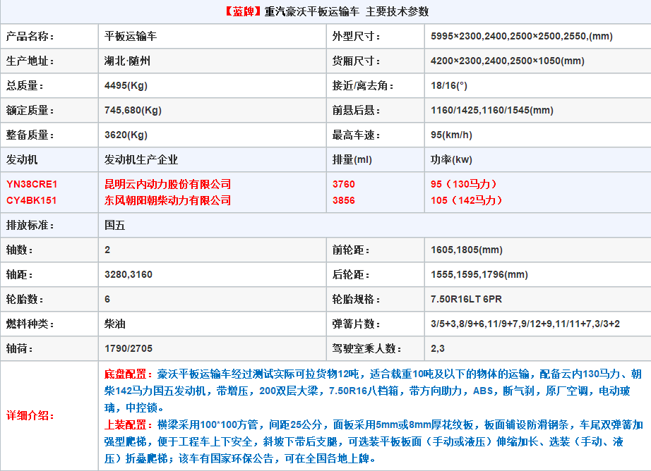Click the '发动机生产企业' column header
The height and width of the screenshot is (471, 651).
pos(141,159)
